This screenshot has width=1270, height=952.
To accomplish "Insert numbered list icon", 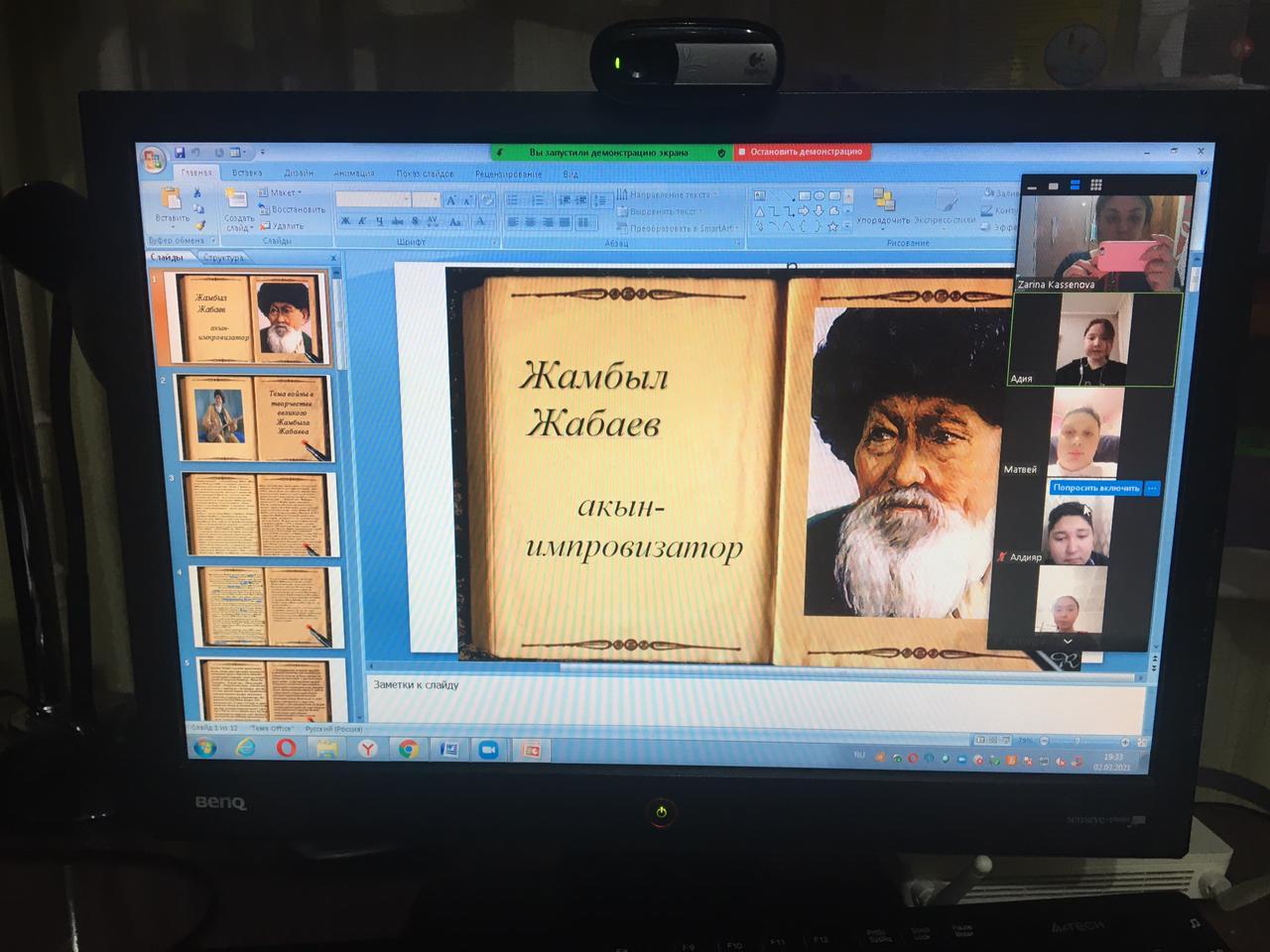I will 538,200.
